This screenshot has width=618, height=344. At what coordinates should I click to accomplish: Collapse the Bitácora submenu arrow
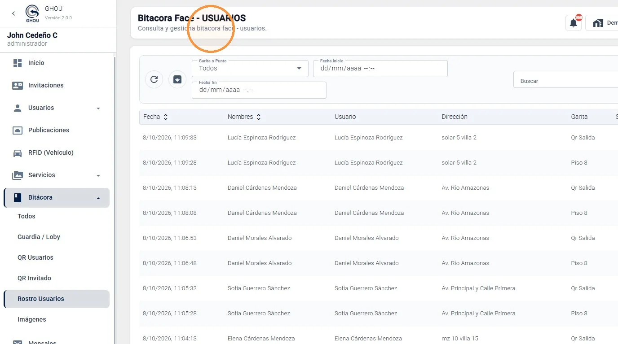pos(98,198)
